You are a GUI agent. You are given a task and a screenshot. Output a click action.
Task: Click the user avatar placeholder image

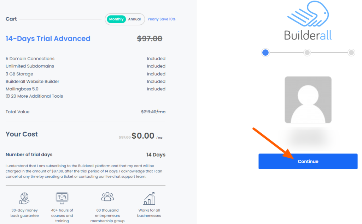(308, 100)
